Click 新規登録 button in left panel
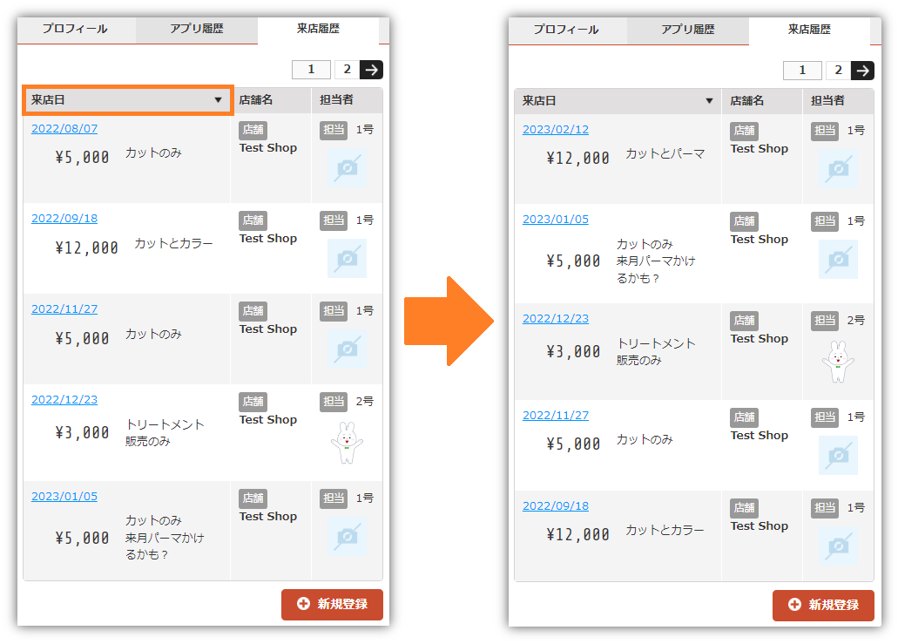 point(332,604)
